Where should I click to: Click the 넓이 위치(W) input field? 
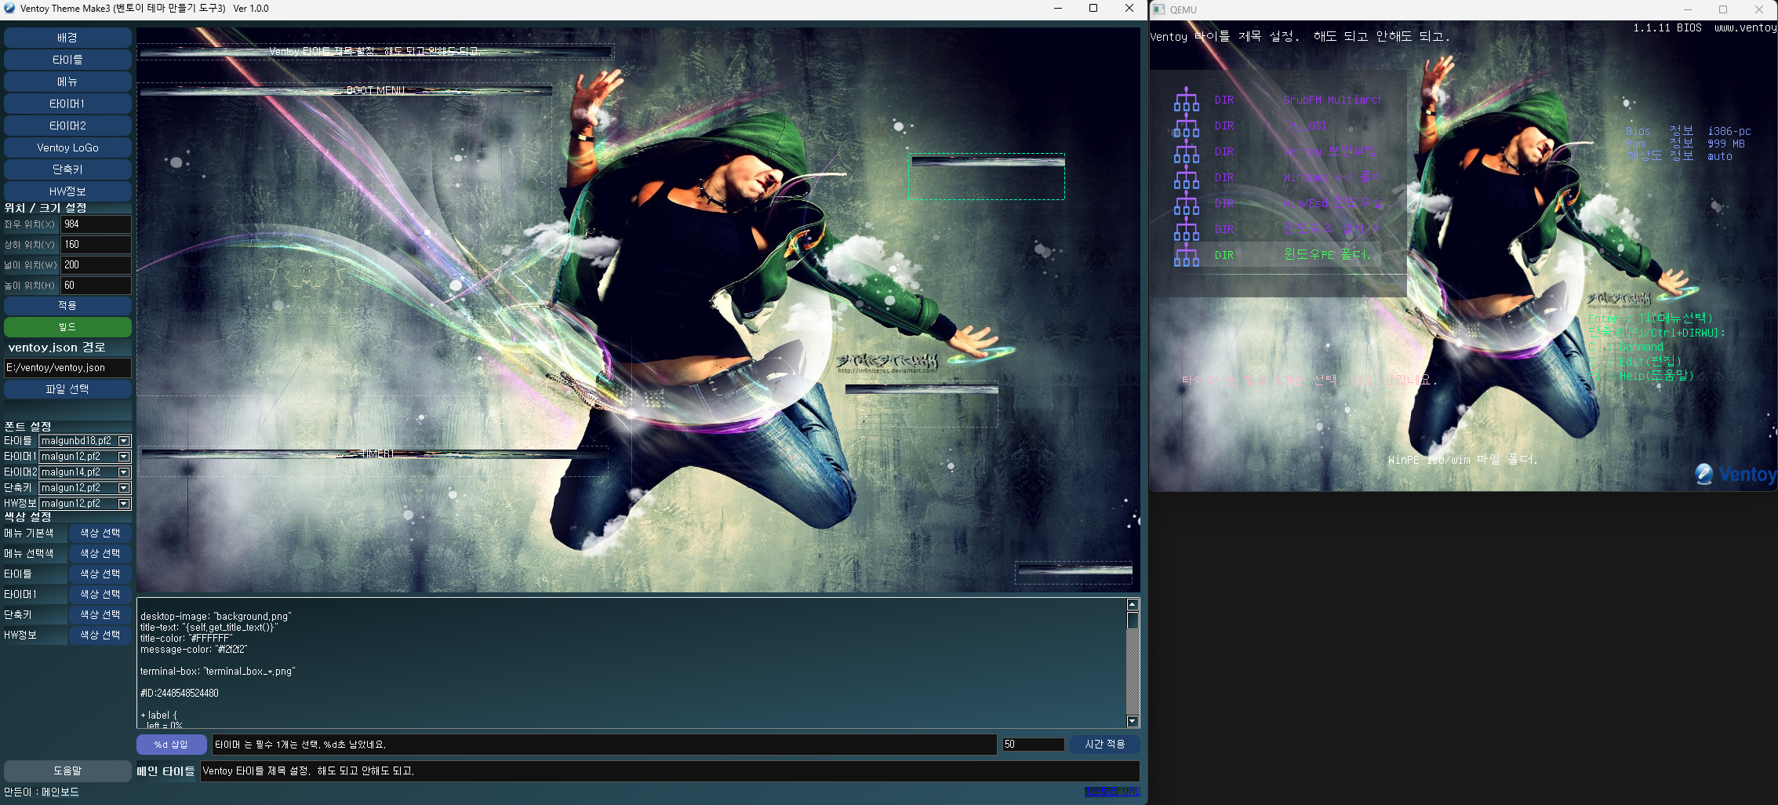[x=96, y=265]
